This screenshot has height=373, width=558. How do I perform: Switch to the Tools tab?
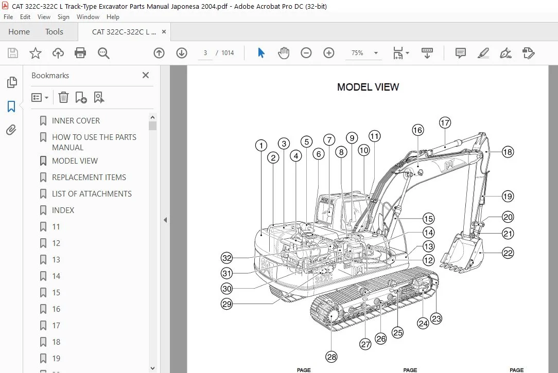coord(54,32)
